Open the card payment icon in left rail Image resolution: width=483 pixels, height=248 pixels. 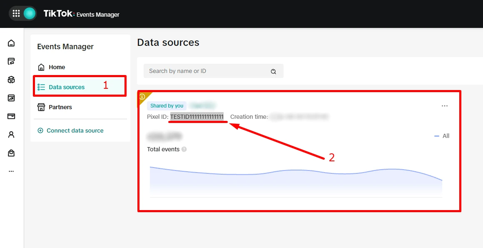11,116
